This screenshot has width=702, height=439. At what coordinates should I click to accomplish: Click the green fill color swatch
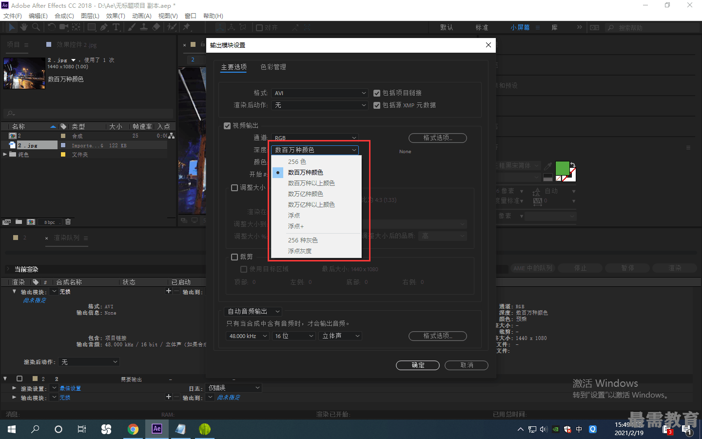(563, 168)
